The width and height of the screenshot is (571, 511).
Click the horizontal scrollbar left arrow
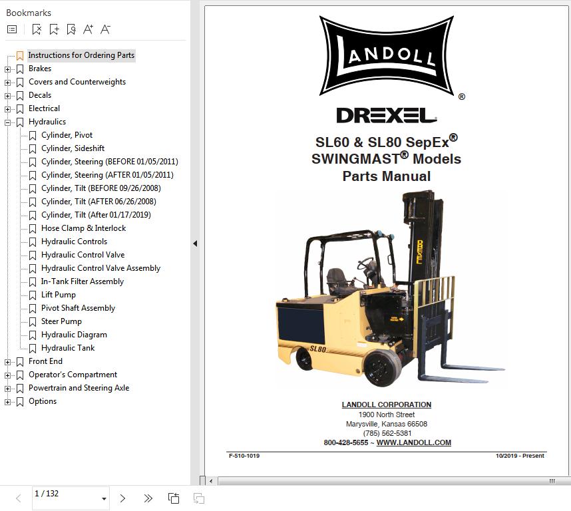tap(211, 481)
